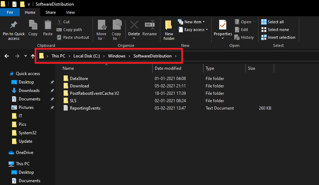319x185 pixels.
Task: Click the Cut scissors command
Action: (63, 22)
